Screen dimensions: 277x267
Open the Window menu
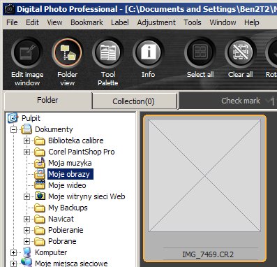point(223,22)
